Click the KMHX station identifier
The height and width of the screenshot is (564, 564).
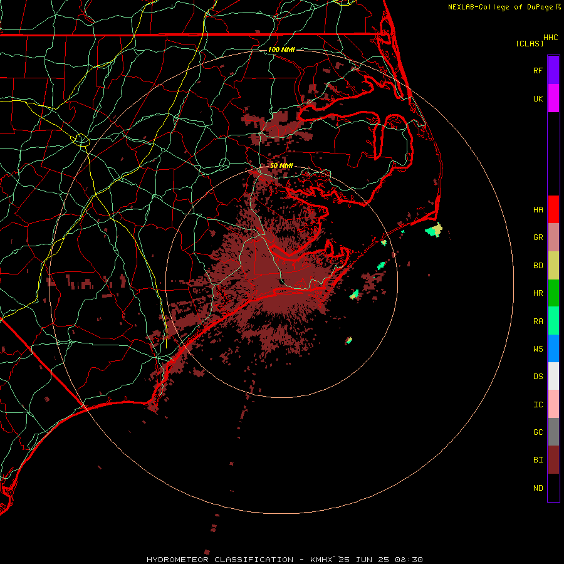click(x=321, y=560)
